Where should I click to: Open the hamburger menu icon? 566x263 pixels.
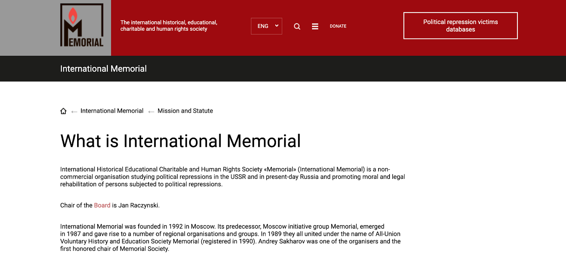(315, 26)
